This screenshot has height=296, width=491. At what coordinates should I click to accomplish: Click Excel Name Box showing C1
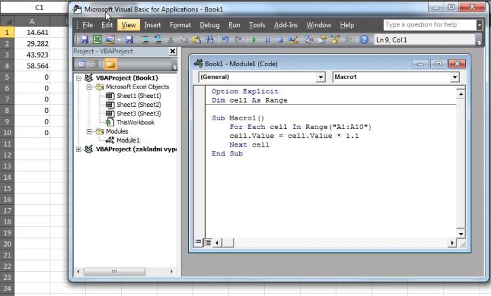point(35,7)
